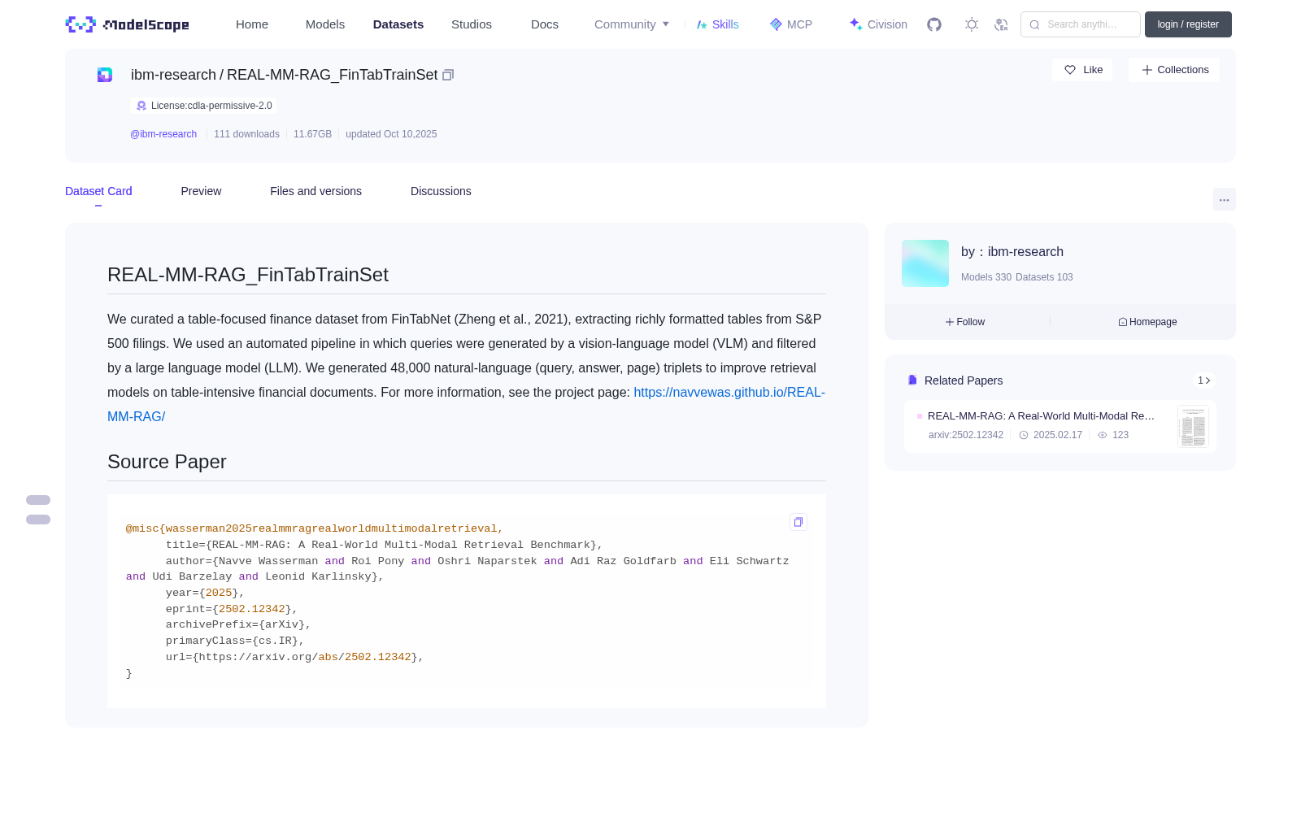Expand the Community dropdown menu
This screenshot has height=813, width=1301.
[x=632, y=24]
